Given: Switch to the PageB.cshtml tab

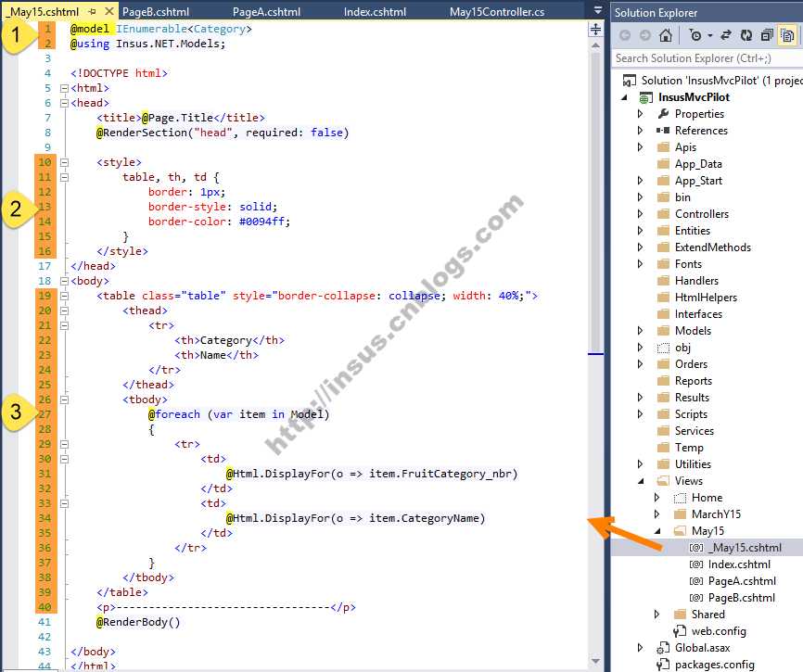Looking at the screenshot, I should [156, 12].
